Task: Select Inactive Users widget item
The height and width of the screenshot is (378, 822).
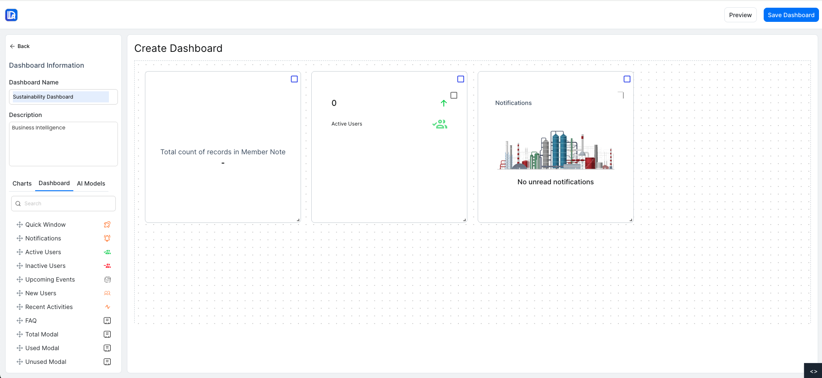Action: (63, 266)
